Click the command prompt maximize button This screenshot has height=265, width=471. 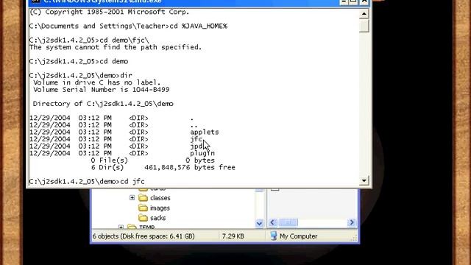(353, 1)
